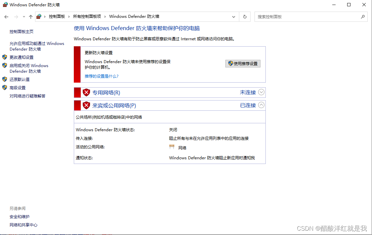Open 控制面板主页 link
The image size is (372, 235).
pyautogui.click(x=22, y=32)
